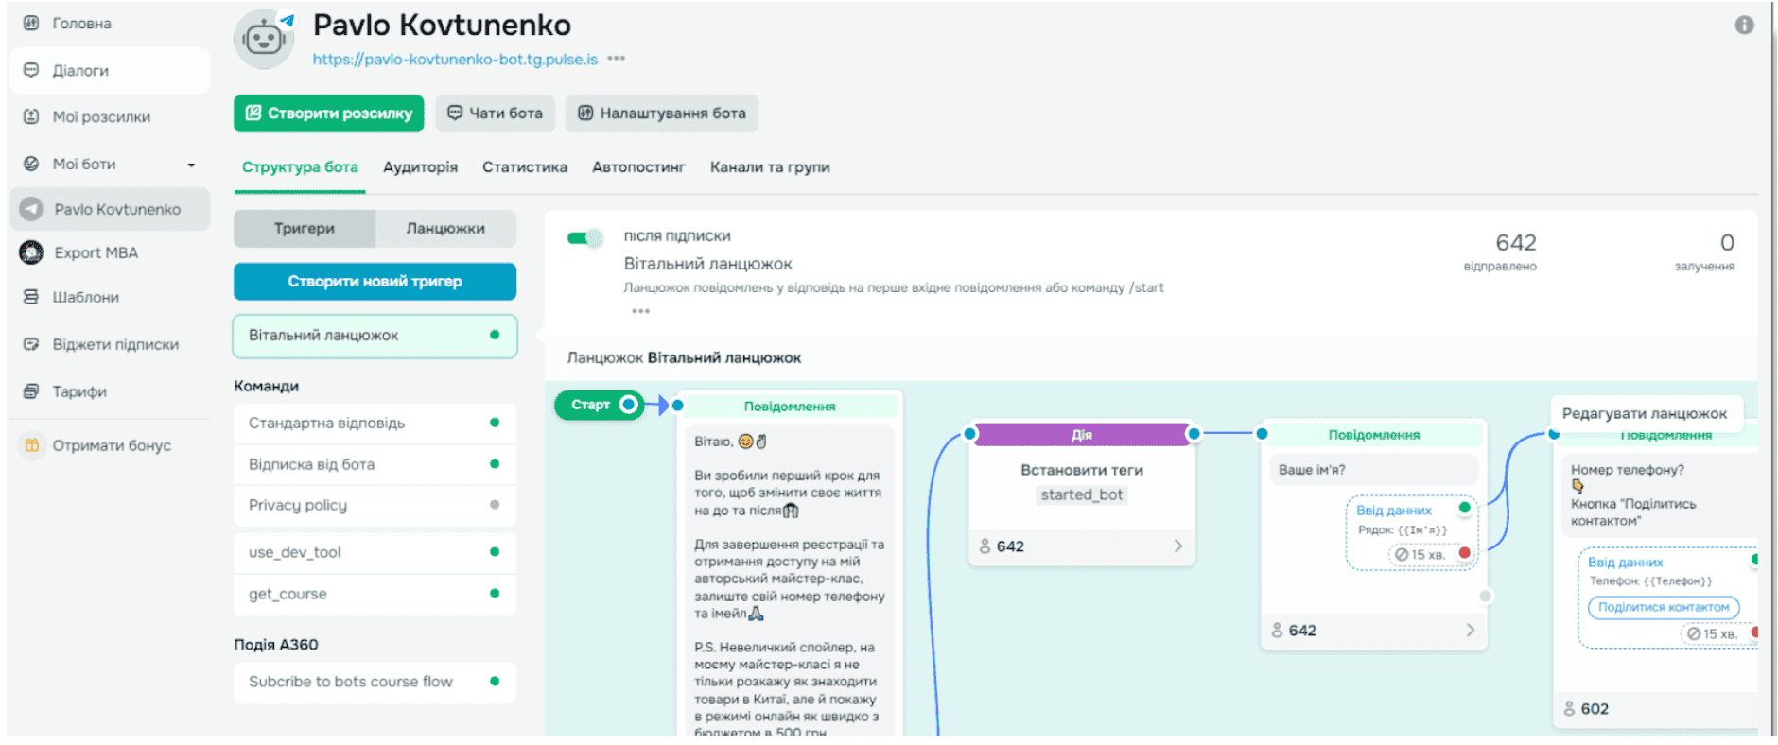Image resolution: width=1778 pixels, height=745 pixels.
Task: Open the Тарифи sidebar icon
Action: click(x=31, y=391)
